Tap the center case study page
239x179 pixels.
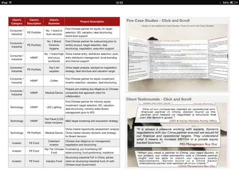click(x=178, y=59)
